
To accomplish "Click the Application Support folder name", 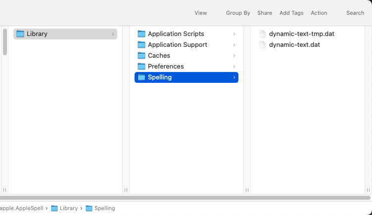I will 178,45.
